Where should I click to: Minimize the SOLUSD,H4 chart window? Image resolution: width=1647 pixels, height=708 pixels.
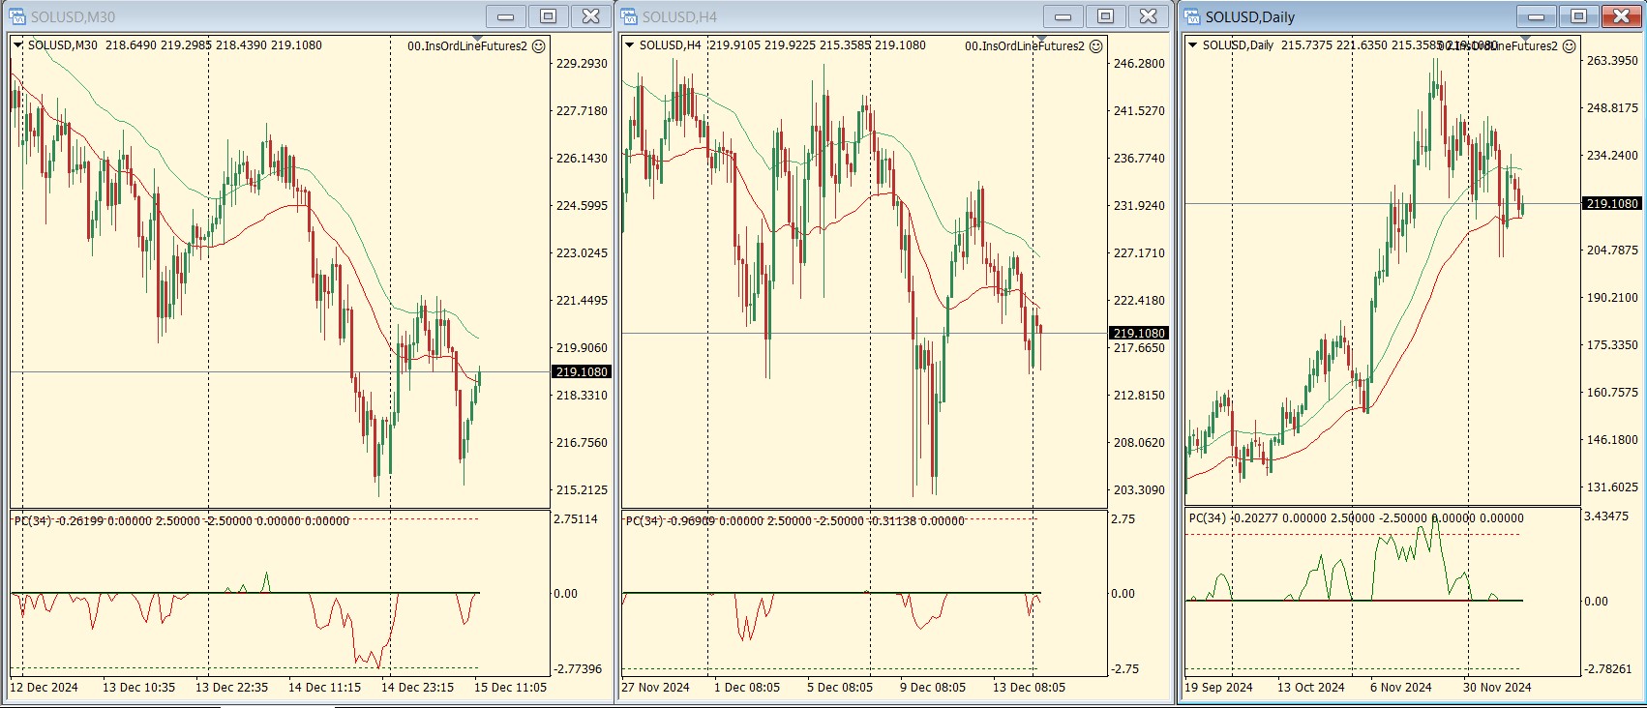coord(1063,16)
